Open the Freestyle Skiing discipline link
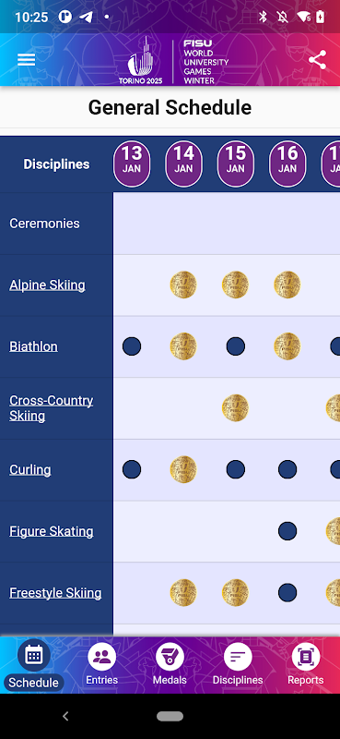Screen dimensions: 340x739 pos(55,592)
